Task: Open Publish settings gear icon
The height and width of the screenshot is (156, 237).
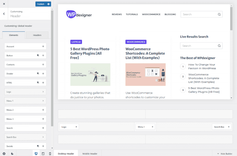Action: tap(48, 4)
